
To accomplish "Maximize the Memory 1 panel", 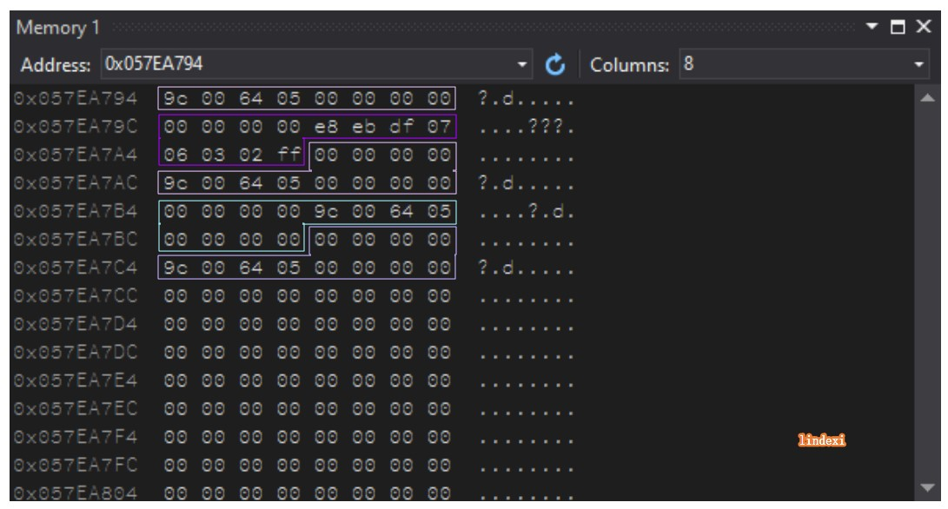I will [x=898, y=27].
